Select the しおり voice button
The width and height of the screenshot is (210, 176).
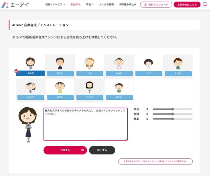click(149, 73)
